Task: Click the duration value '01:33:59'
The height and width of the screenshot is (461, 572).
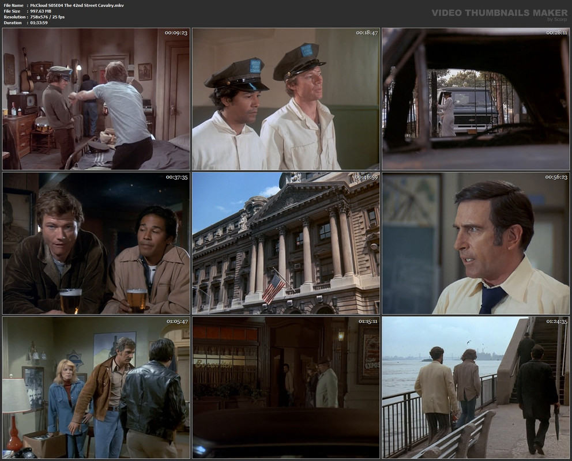Action: pos(39,22)
